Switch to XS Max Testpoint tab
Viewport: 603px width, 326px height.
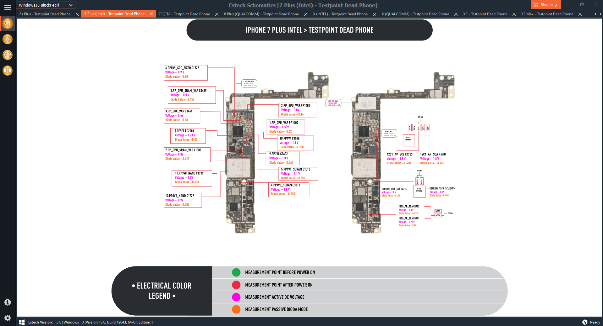coord(547,14)
